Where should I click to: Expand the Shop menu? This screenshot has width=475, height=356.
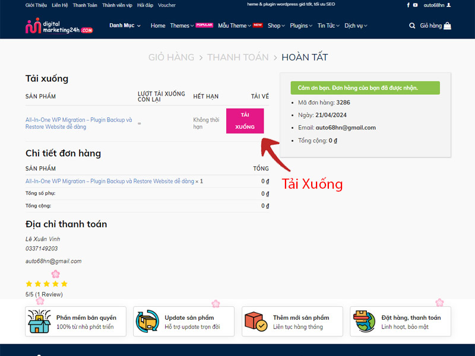[x=276, y=26]
